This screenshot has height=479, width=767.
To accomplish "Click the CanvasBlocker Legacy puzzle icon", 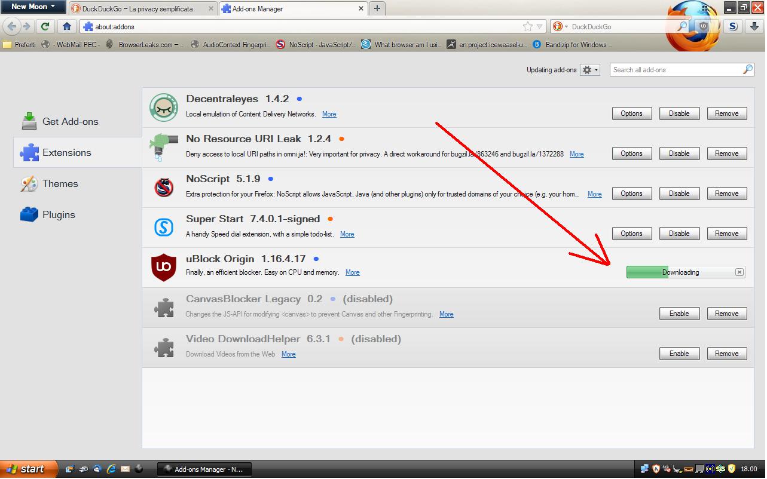I will [163, 308].
